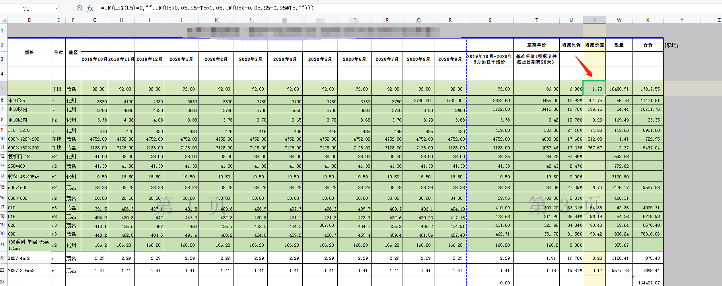
Task: Click price difference cell 767.67
Action: pyautogui.click(x=594, y=148)
